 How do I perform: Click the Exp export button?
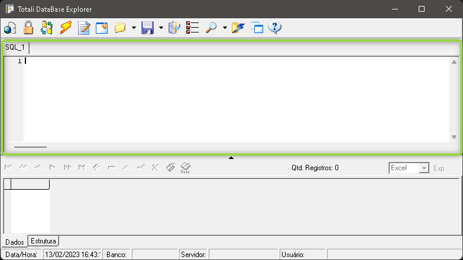click(439, 168)
